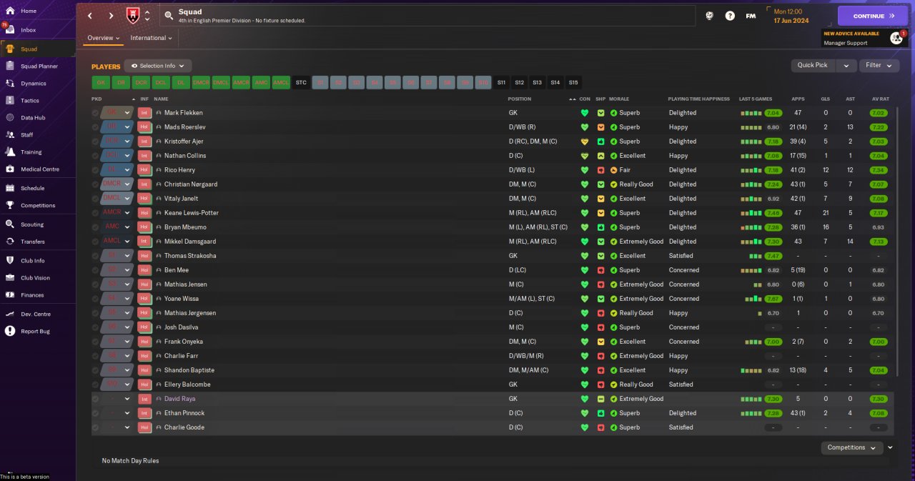Image resolution: width=915 pixels, height=481 pixels.
Task: Toggle selection circle for Ethan Pinnock
Action: pyautogui.click(x=95, y=413)
